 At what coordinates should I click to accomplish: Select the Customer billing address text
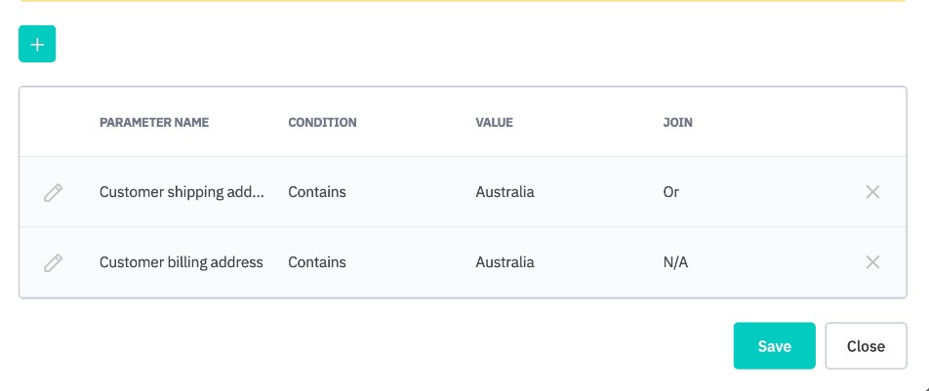coord(182,262)
